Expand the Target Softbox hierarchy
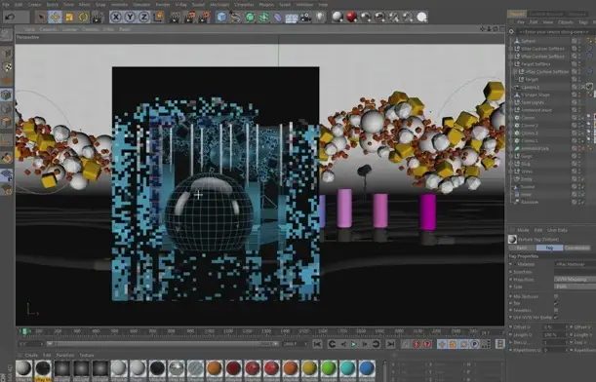 pyautogui.click(x=511, y=63)
